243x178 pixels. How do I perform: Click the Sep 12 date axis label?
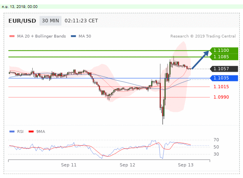[127, 165]
